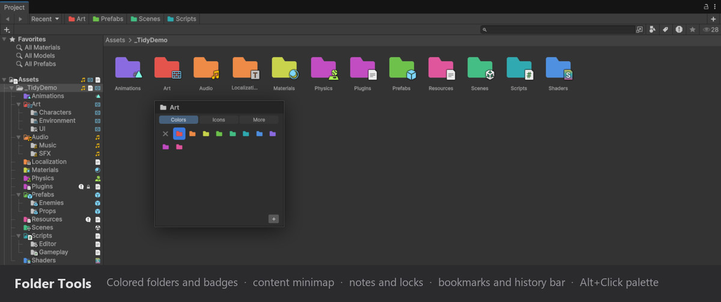
Task: Click the search by label tag icon
Action: click(x=666, y=29)
